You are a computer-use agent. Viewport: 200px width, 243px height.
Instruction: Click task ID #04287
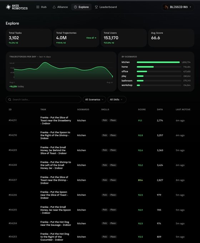click(13, 180)
